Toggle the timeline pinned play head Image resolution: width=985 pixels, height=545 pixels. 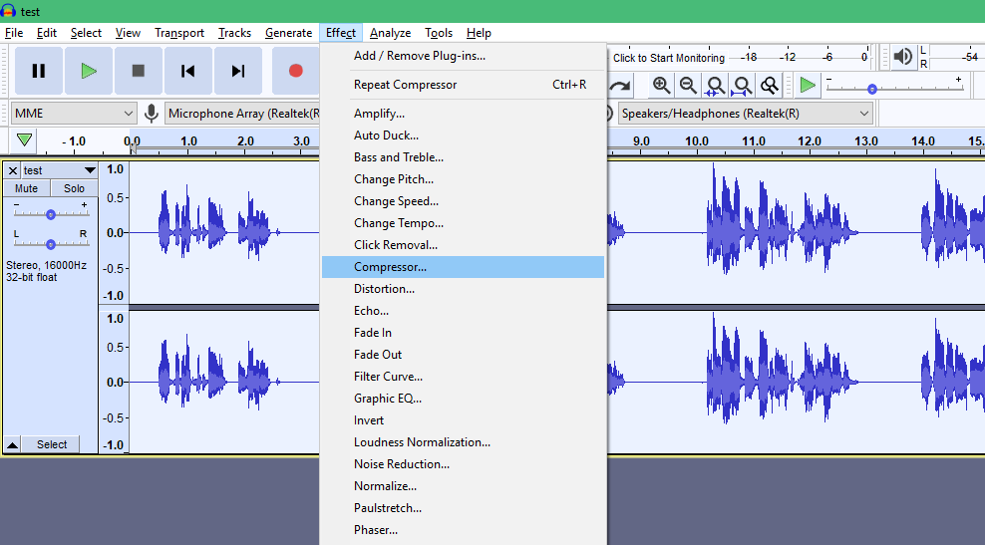click(24, 140)
